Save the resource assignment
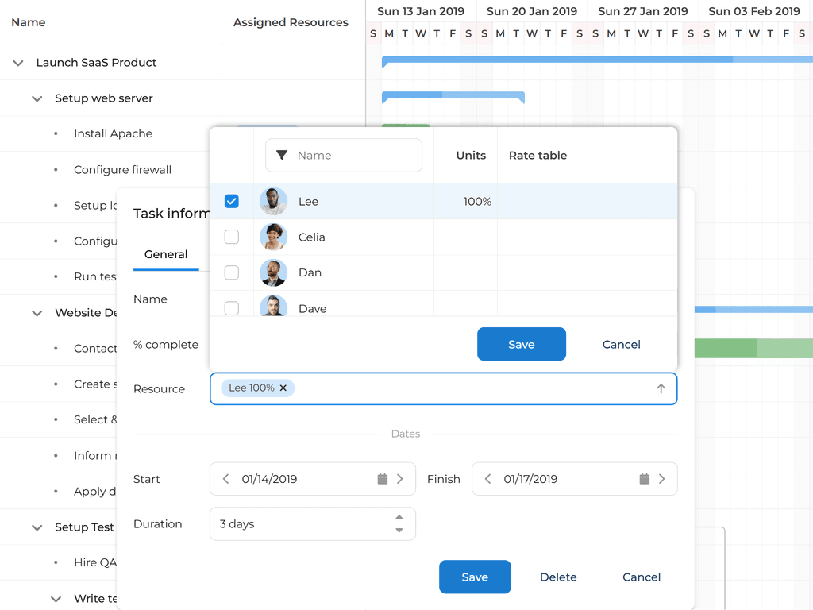This screenshot has width=813, height=610. coord(522,344)
